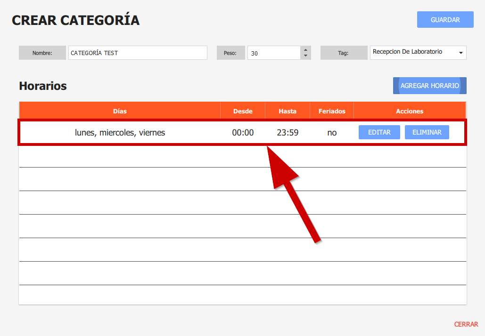Focus the Nombre text field
The height and width of the screenshot is (336, 485).
click(137, 53)
